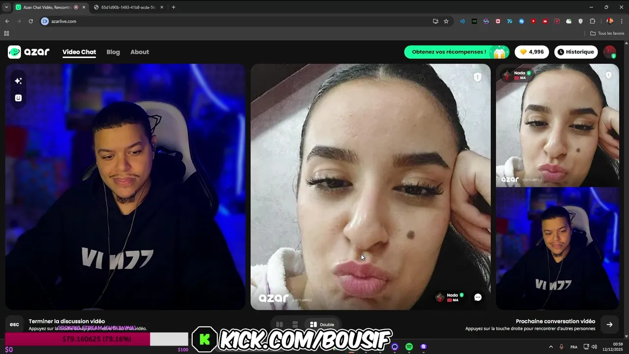Open the volume tray icon
629x354 pixels.
point(594,347)
